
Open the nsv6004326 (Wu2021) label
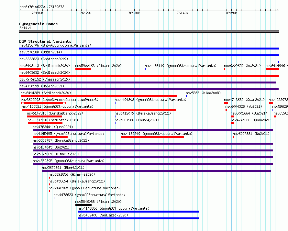coord(244,106)
